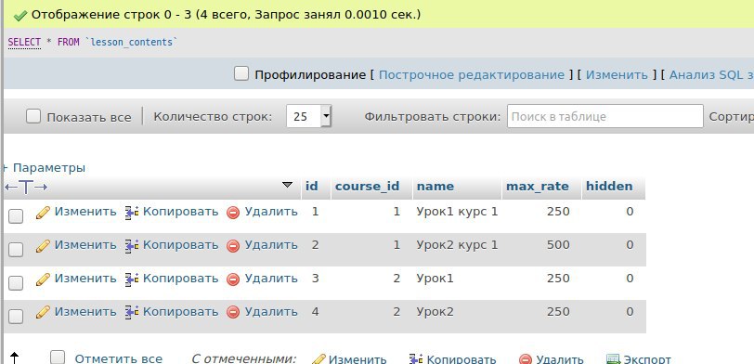
Task: Open the Количество строк dropdown showing 25
Action: pos(308,116)
